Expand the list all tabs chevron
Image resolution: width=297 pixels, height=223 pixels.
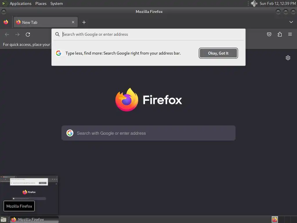[x=291, y=22]
